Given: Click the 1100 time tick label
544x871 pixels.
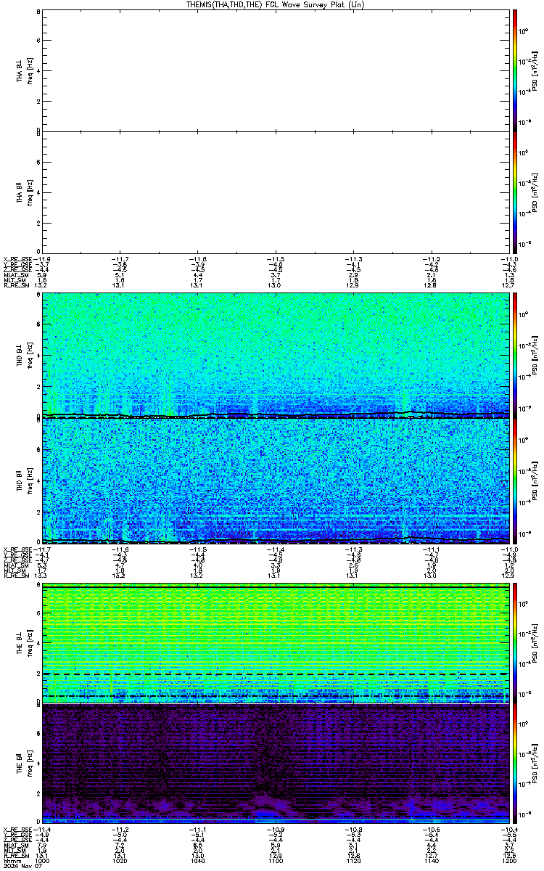Looking at the screenshot, I should (276, 860).
